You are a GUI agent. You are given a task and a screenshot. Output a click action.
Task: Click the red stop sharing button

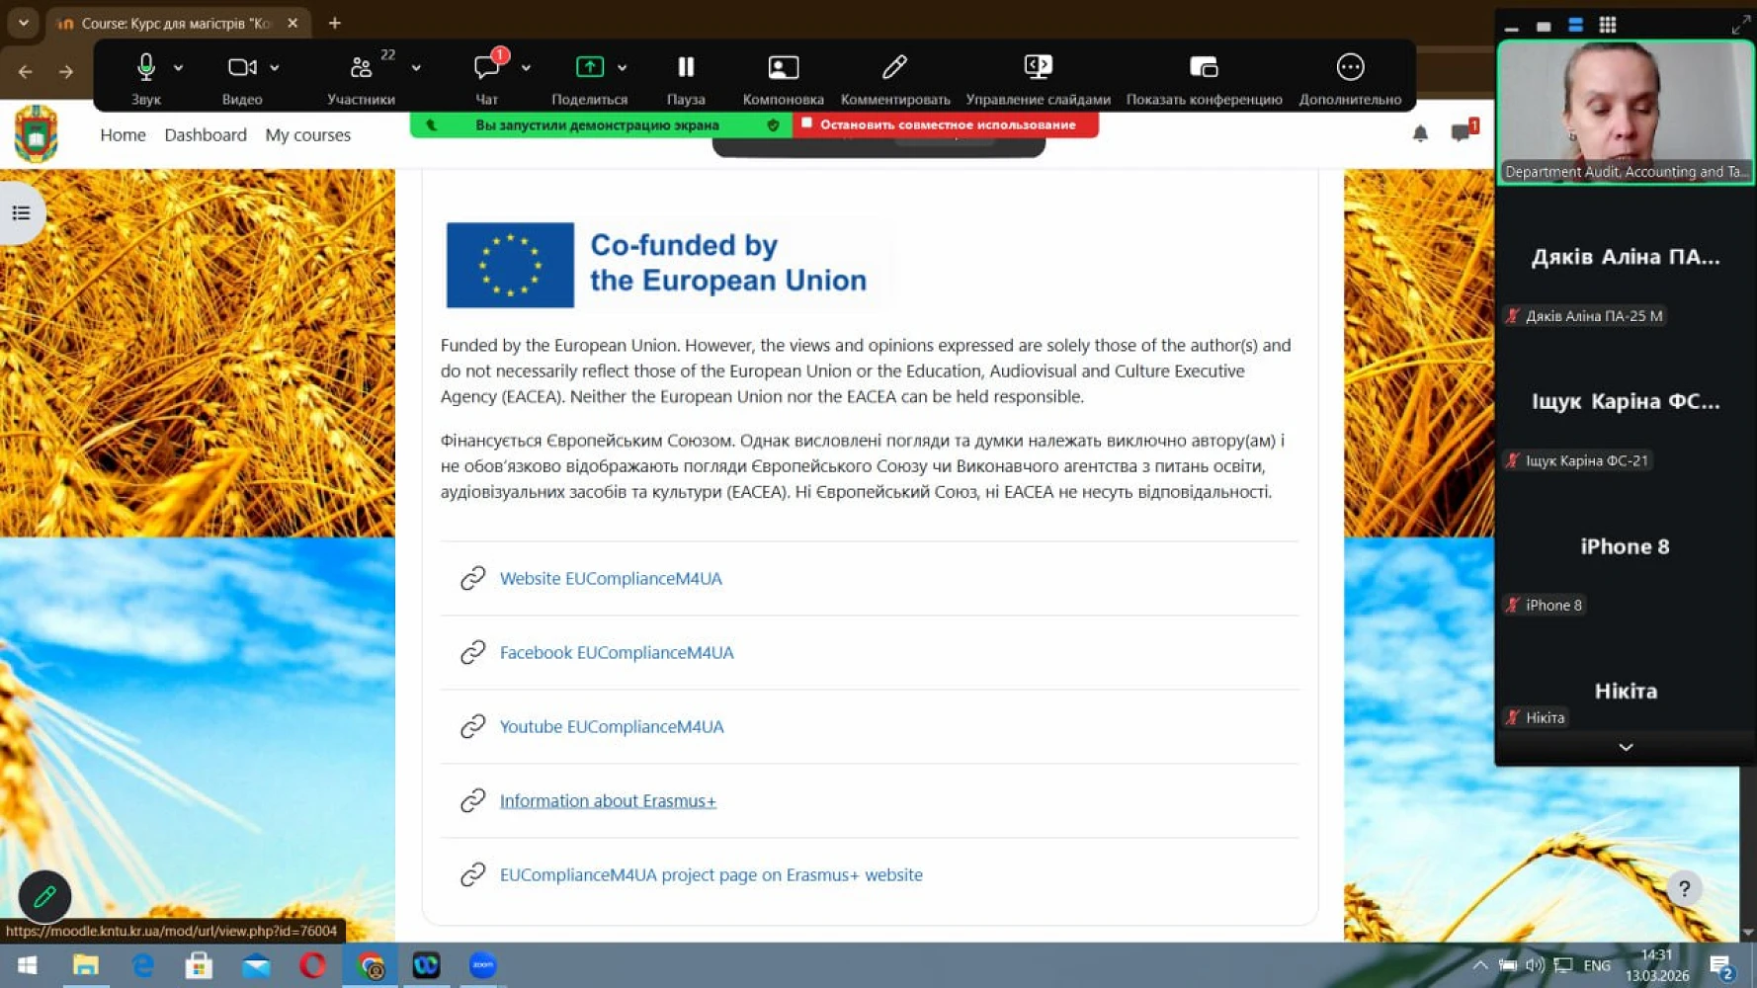pos(946,124)
